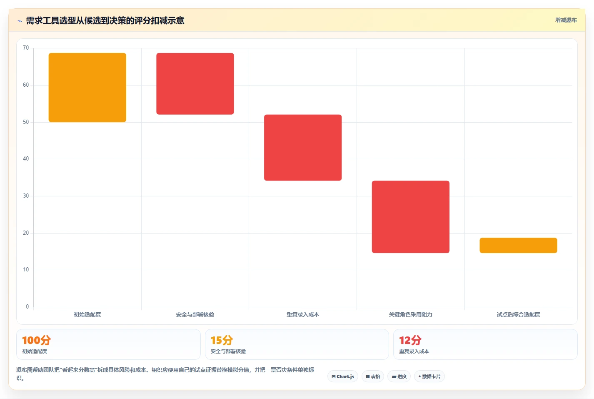This screenshot has height=399, width=594.
Task: Click the footer description starting 瀑布图帮助团队
Action: [165, 374]
